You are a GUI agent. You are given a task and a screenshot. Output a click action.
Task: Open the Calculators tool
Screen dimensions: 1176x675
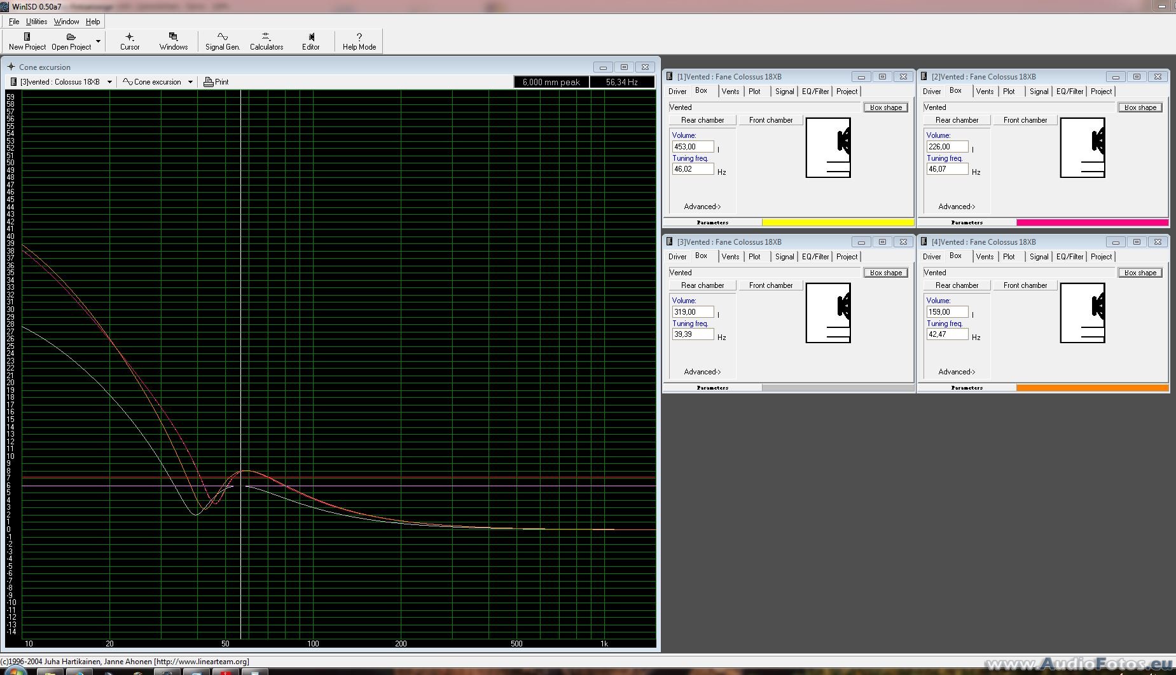coord(266,37)
